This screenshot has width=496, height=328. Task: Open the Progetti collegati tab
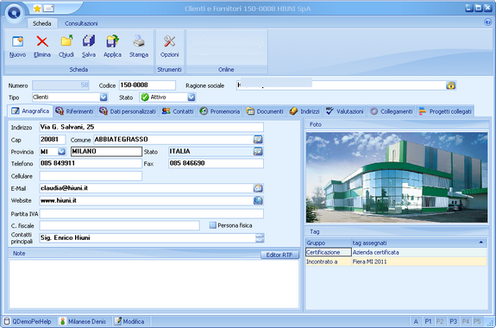pos(445,111)
